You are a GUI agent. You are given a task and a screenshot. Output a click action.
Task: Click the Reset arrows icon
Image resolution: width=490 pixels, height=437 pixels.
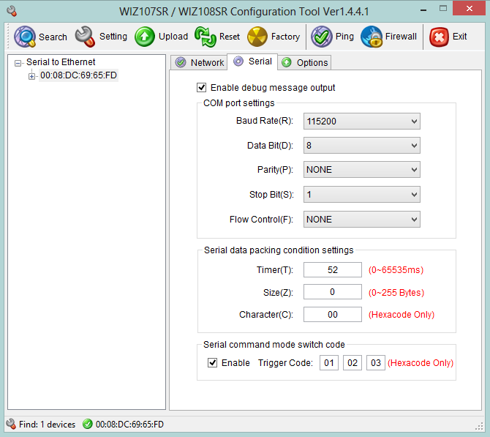pyautogui.click(x=205, y=37)
